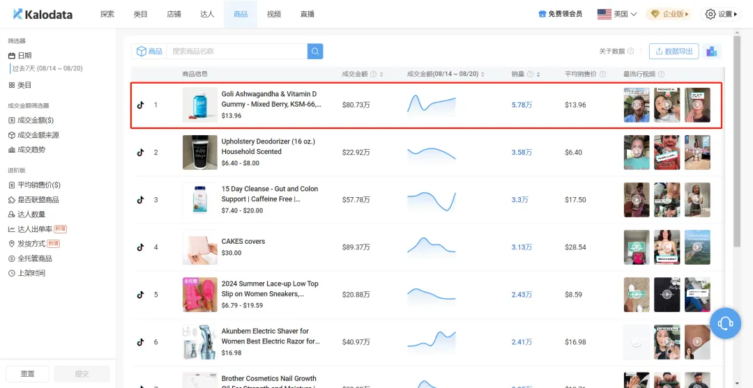
Task: Open the 商品 search type selector
Action: (149, 52)
